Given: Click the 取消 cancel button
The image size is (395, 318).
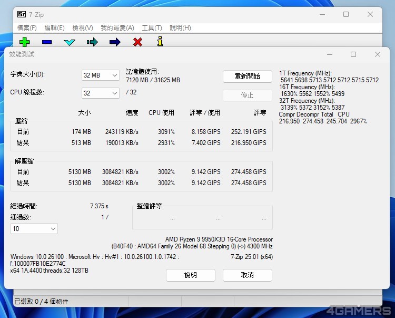Looking at the screenshot, I should pyautogui.click(x=247, y=275).
